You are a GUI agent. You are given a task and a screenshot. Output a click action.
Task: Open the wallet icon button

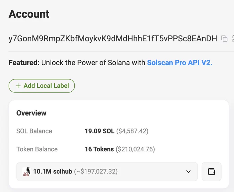[212, 172]
